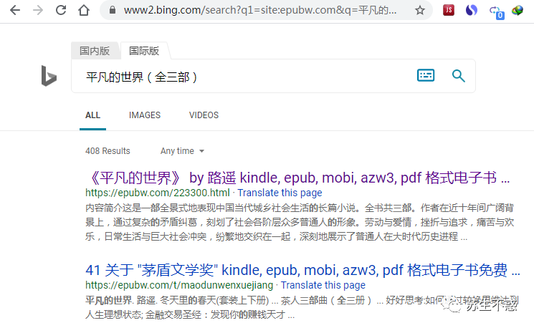Click the Bing logo
534x328 pixels.
tap(49, 75)
